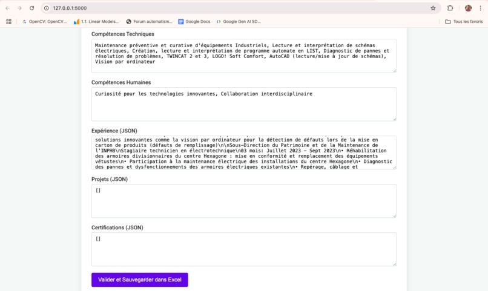This screenshot has width=488, height=291.
Task: Open the 1.1. Linear Models bookmark
Action: pyautogui.click(x=96, y=21)
